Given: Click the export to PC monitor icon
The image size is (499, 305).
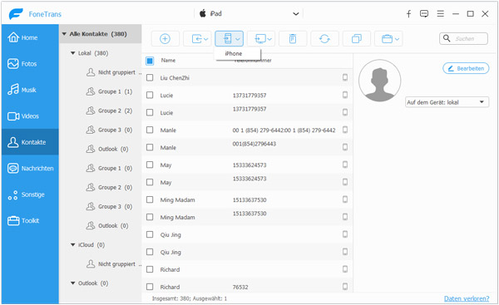Looking at the screenshot, I should pyautogui.click(x=260, y=39).
